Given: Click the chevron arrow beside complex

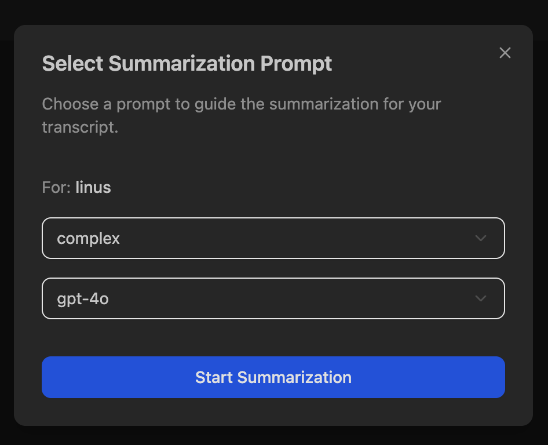Looking at the screenshot, I should 481,238.
